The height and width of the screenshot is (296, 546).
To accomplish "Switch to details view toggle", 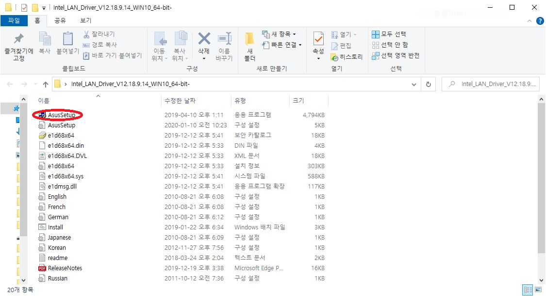I will [x=528, y=290].
